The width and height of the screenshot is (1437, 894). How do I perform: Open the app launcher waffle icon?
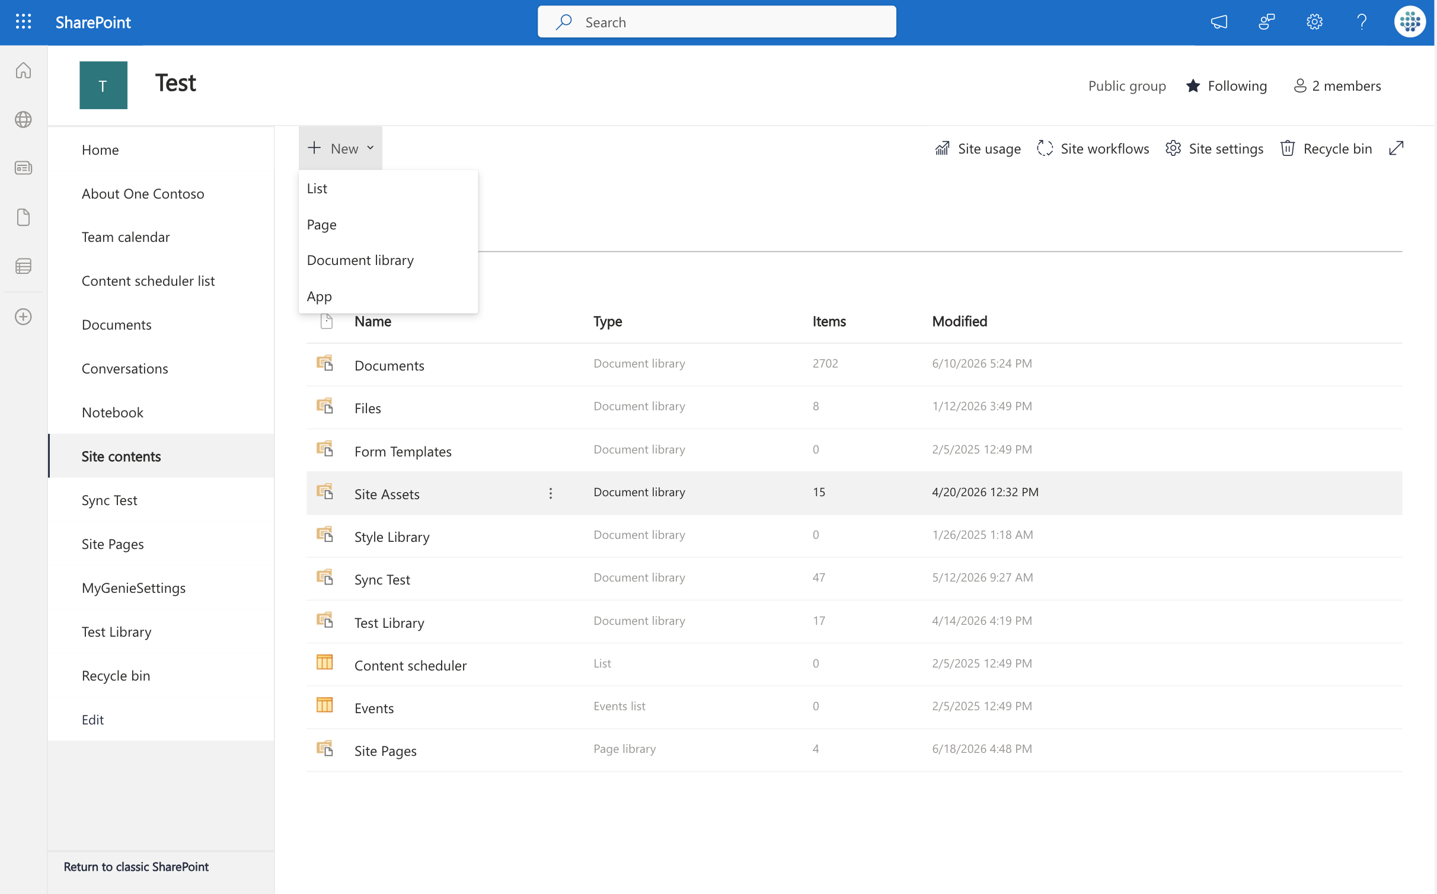tap(23, 22)
